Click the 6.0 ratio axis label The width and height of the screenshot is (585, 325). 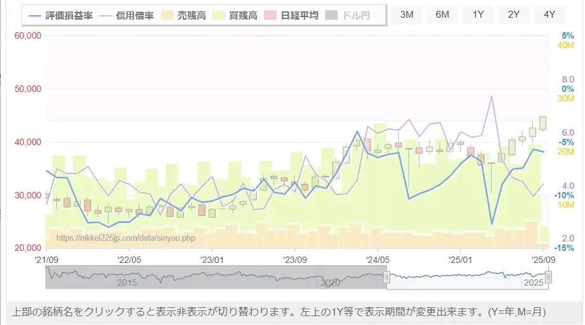pos(568,132)
